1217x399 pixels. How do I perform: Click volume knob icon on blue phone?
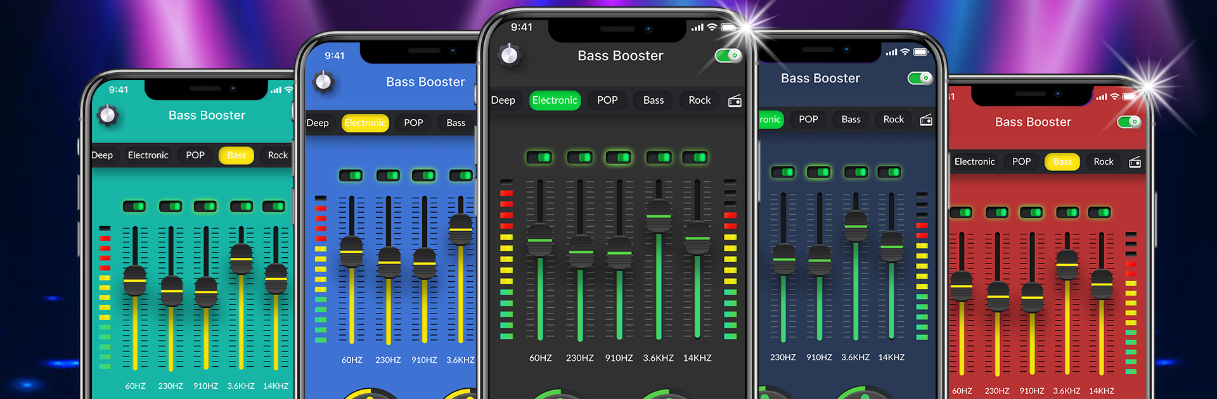[323, 82]
